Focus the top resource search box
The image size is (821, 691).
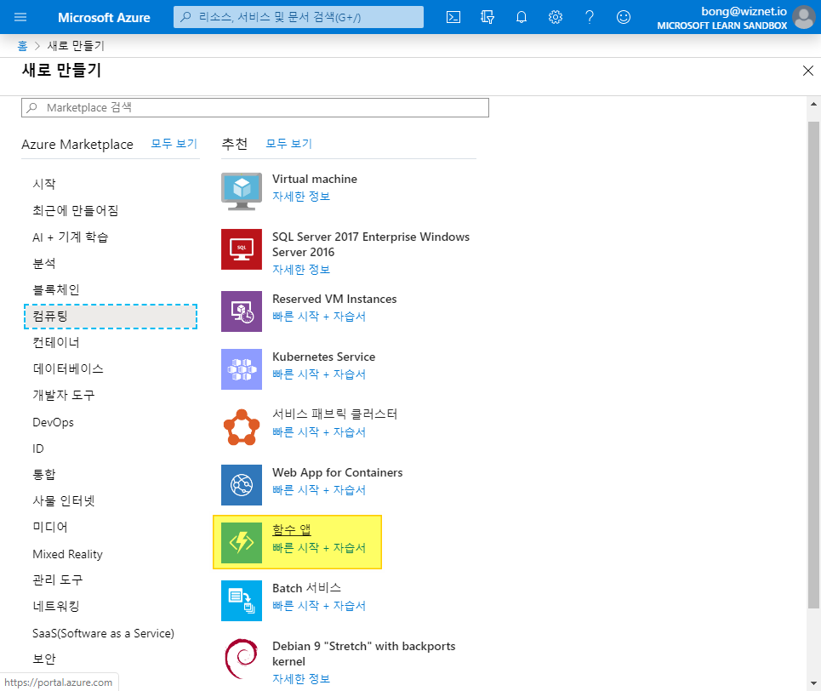(x=299, y=17)
